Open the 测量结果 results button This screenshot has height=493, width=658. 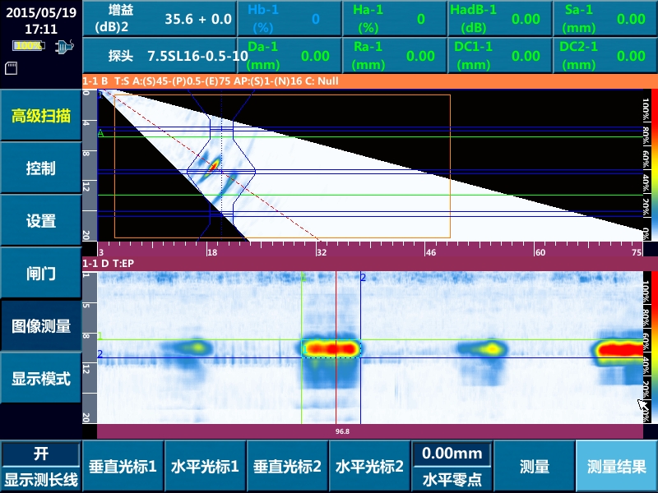[x=616, y=467]
